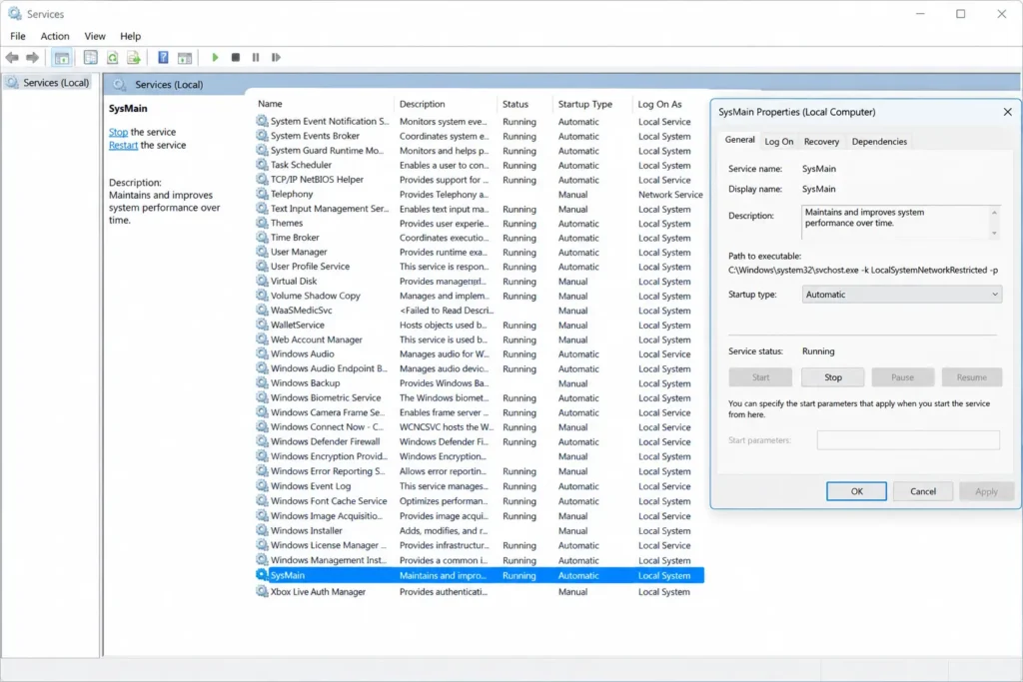Click the gear icon beside Windows Installer
1023x682 pixels.
click(262, 531)
